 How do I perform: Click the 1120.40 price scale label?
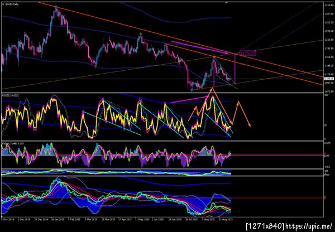coord(330,74)
